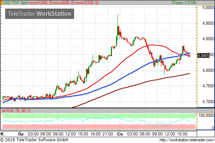Click the current price tag 4,8465
Screen dimensions: 215x143
point(203,56)
